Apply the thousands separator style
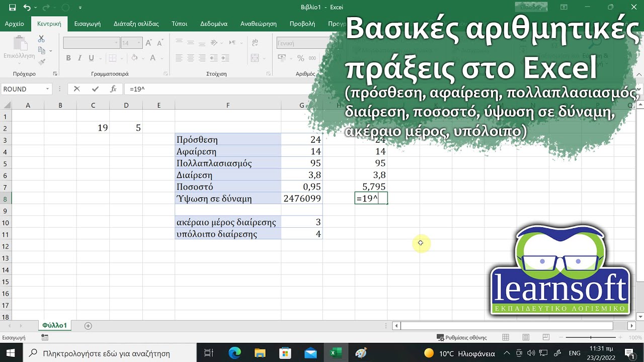Screen dimensions: 644x362 click(x=312, y=58)
